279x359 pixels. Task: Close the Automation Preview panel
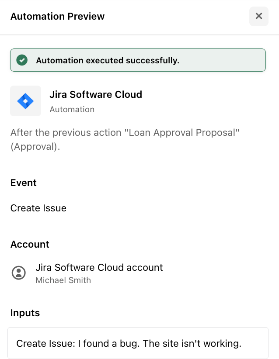pyautogui.click(x=258, y=16)
